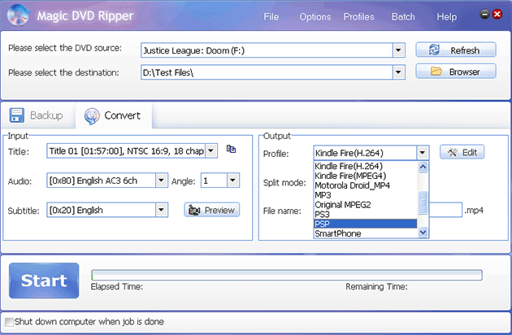Collapse the Profile dropdown arrow
512x335 pixels.
[423, 153]
